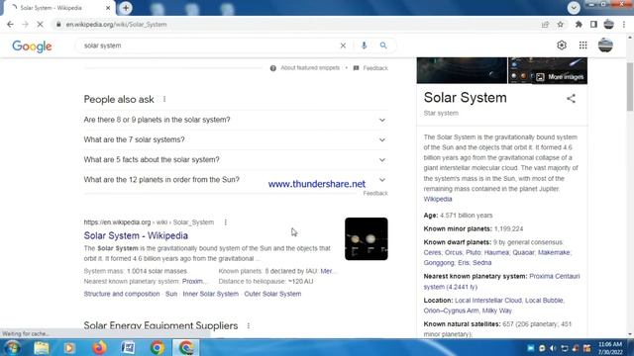
Task: Open the Windows Start button
Action: coord(11,347)
